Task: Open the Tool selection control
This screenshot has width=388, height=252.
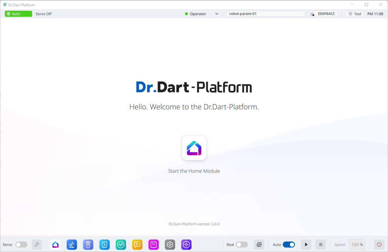Action: pos(354,13)
